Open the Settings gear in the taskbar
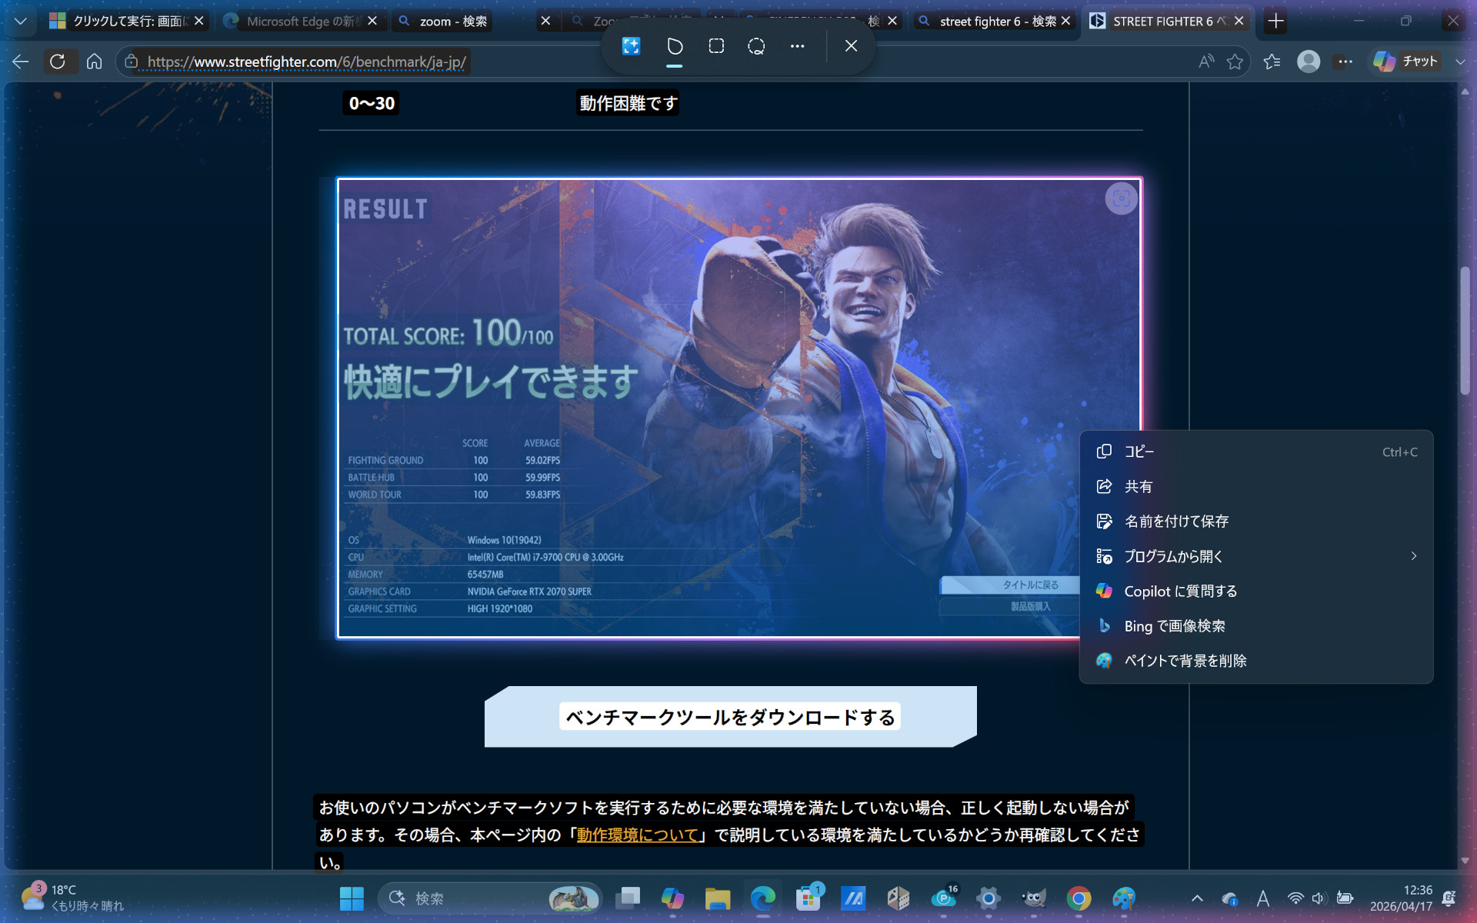This screenshot has width=1477, height=923. click(x=989, y=898)
